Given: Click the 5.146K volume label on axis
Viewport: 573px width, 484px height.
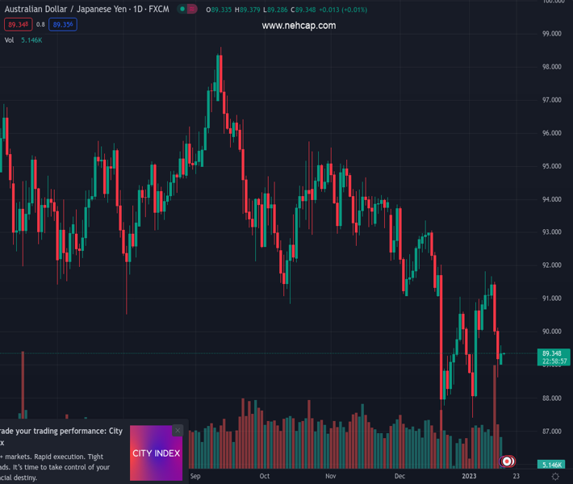Looking at the screenshot, I should coord(552,465).
